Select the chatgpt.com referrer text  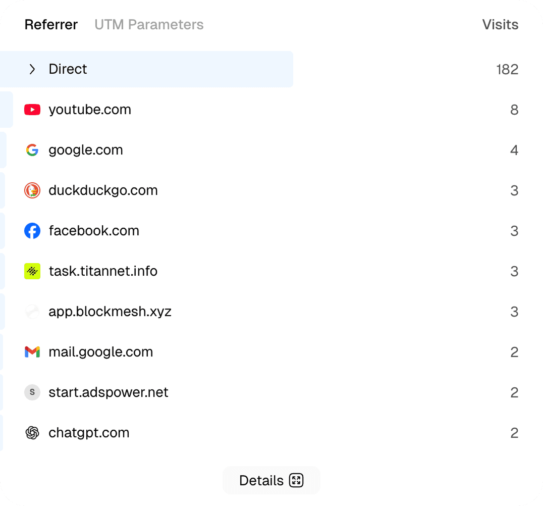89,433
